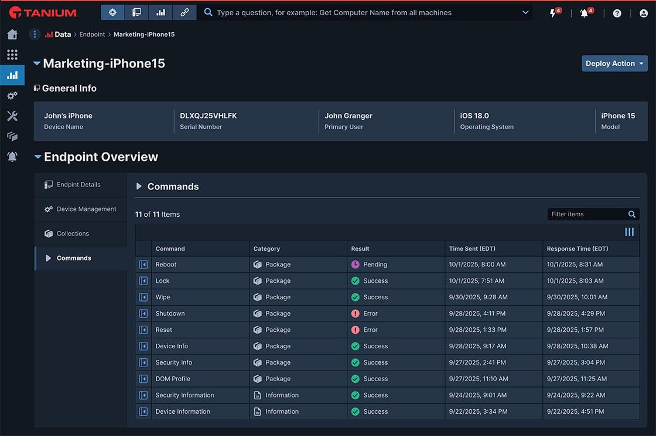Click the Tanium logo
Screen dimensions: 656x436
coord(43,12)
